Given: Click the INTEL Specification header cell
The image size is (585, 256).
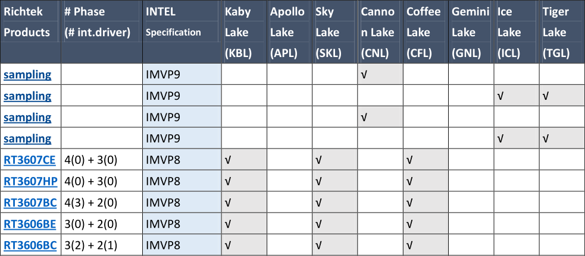Looking at the screenshot, I should pyautogui.click(x=182, y=31).
